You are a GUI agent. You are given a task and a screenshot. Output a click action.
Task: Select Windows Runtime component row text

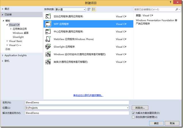pyautogui.click(x=80, y=54)
